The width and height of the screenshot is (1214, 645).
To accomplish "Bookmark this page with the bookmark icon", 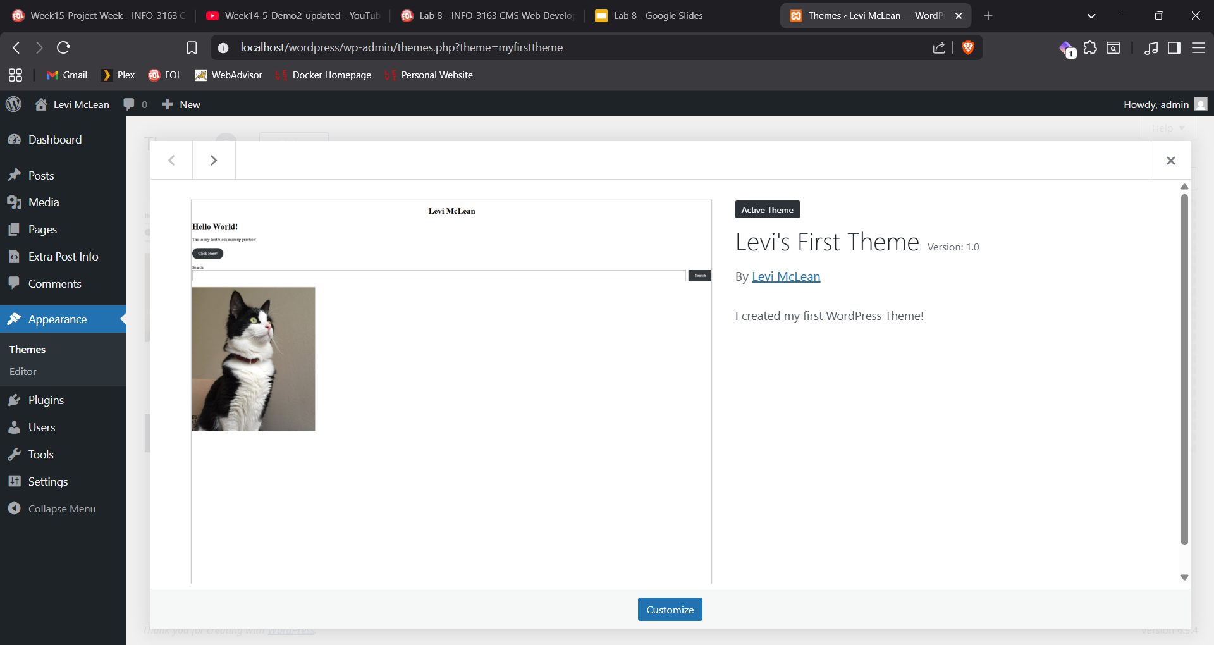I will (x=192, y=47).
